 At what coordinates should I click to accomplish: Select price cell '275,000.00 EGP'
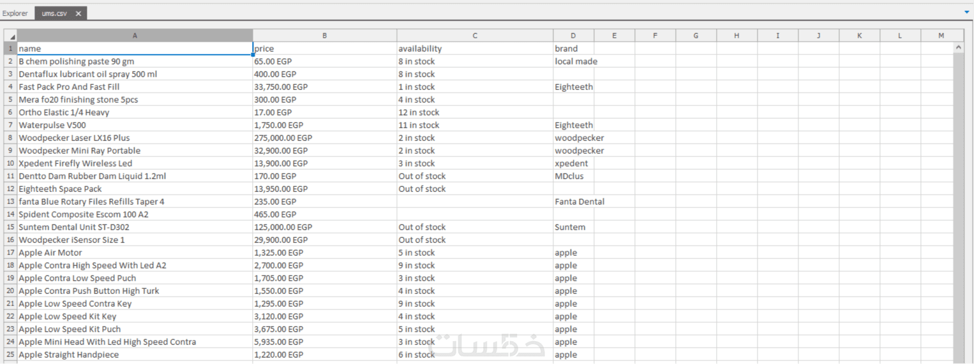pyautogui.click(x=325, y=138)
